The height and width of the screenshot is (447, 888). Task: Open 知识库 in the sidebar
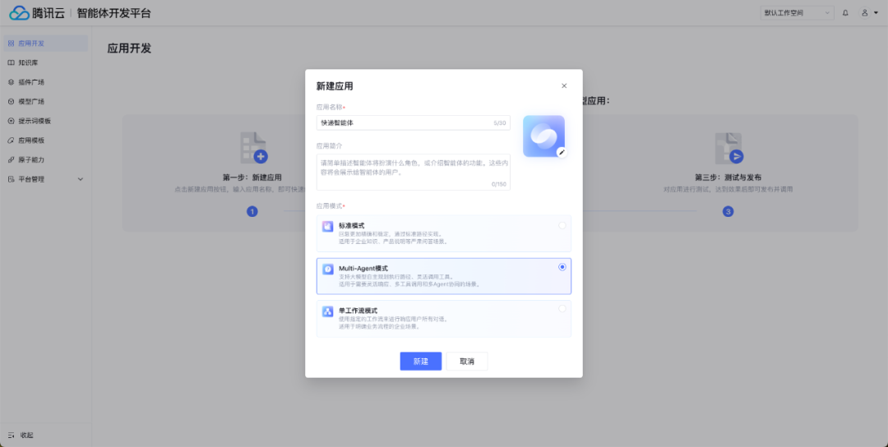pos(45,62)
